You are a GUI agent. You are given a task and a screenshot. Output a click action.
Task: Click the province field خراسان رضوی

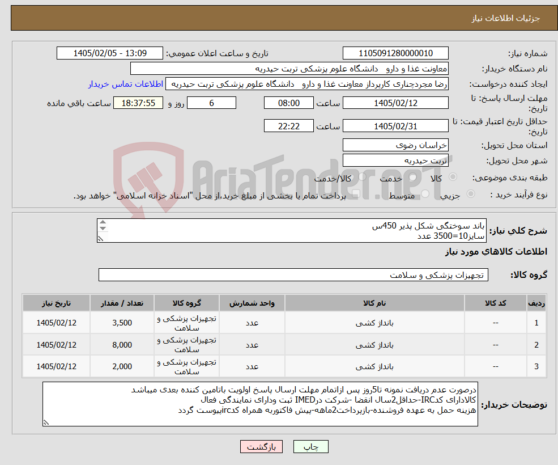tap(395, 145)
